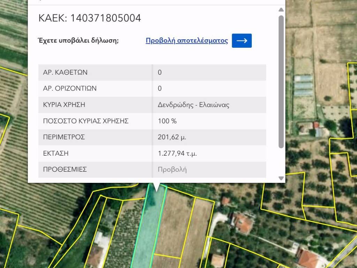The width and height of the screenshot is (357, 268).
Task: Click the ΑΡ. ΚΑΘΕΤΩΝ row label
Action: 65,73
